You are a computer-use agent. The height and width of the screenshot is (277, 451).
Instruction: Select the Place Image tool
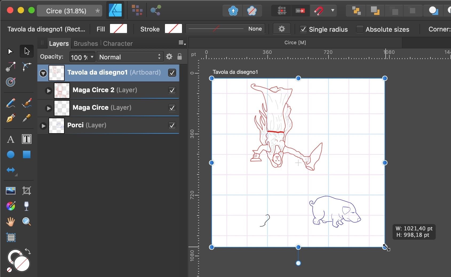pos(11,191)
